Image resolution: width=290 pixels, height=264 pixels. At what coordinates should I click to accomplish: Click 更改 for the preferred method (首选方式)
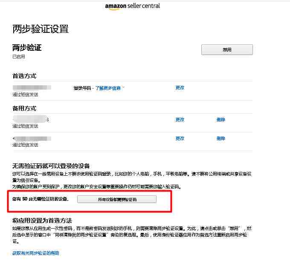180,88
